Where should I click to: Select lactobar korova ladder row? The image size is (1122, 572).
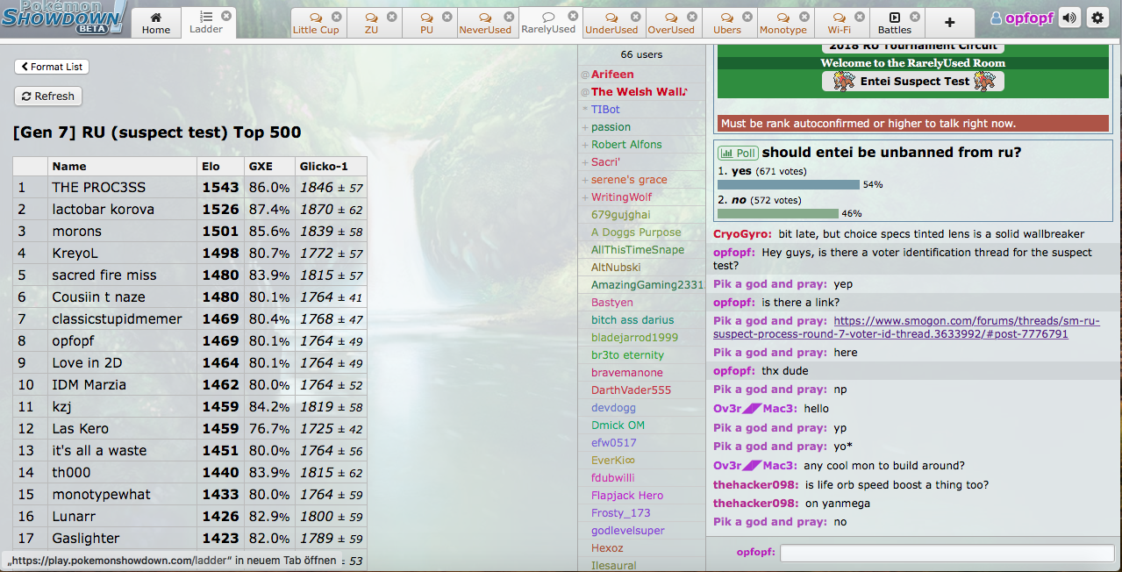click(189, 210)
